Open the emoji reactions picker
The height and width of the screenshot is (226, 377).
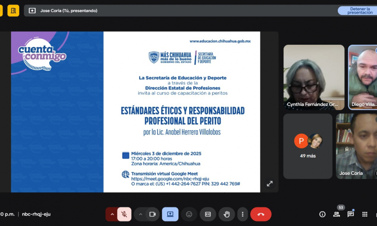tap(189, 214)
